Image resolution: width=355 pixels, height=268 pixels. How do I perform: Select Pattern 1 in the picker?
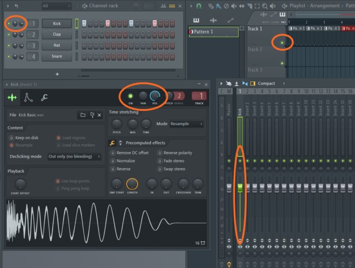point(214,32)
